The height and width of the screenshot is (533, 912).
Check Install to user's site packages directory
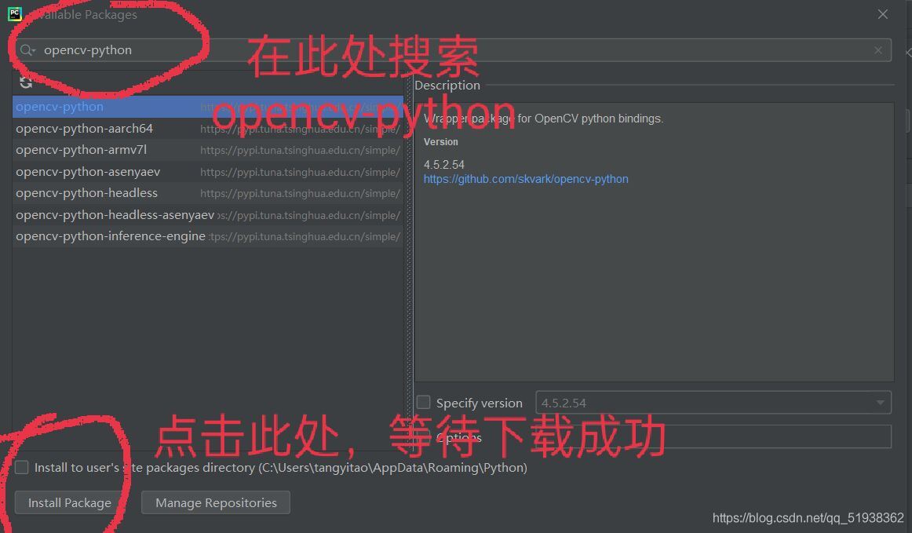[22, 467]
